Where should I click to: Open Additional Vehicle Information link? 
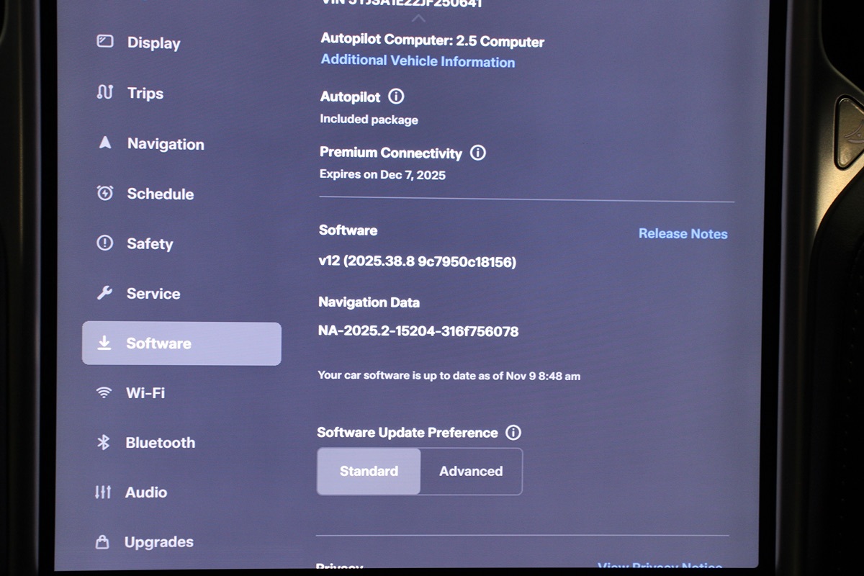[418, 61]
